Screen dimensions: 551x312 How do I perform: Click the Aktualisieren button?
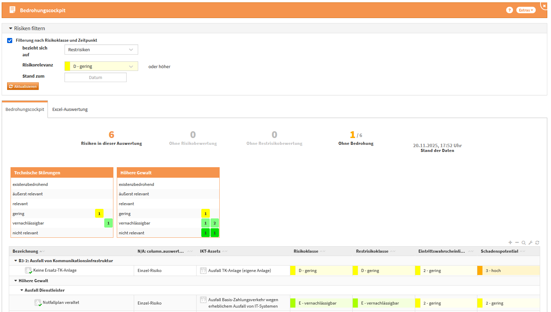pyautogui.click(x=23, y=86)
